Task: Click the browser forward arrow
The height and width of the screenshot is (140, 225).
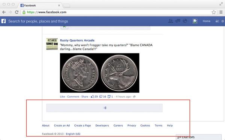Action: (x=10, y=12)
